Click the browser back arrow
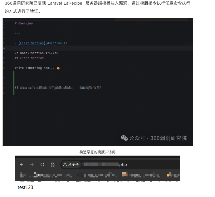This screenshot has height=197, width=215. (22, 165)
